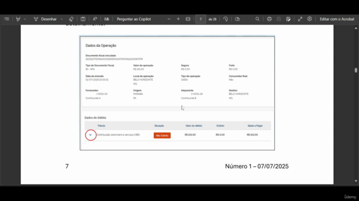Click the Situação column header

159,126
